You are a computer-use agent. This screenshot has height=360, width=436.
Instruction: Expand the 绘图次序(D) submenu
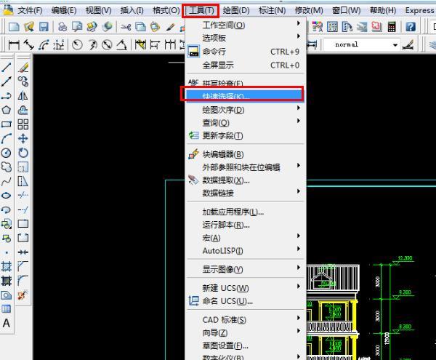click(245, 110)
